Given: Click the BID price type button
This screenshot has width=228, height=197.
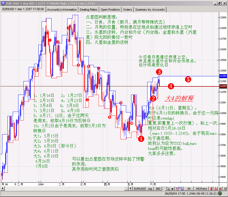Looking at the screenshot, I should click(158, 188).
